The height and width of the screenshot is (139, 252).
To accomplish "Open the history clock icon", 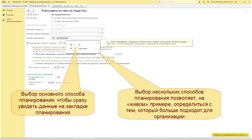I will click(x=204, y=2).
